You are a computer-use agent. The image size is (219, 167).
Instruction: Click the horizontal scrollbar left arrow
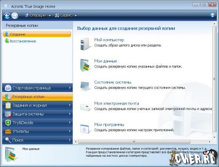(x=76, y=142)
